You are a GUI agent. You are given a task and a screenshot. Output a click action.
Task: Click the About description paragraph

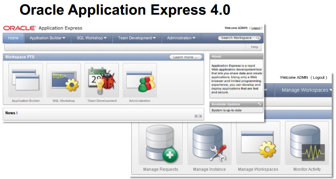(237, 79)
